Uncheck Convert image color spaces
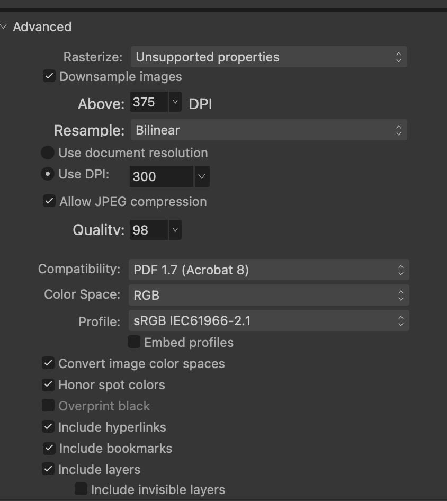Image resolution: width=447 pixels, height=501 pixels. (48, 363)
